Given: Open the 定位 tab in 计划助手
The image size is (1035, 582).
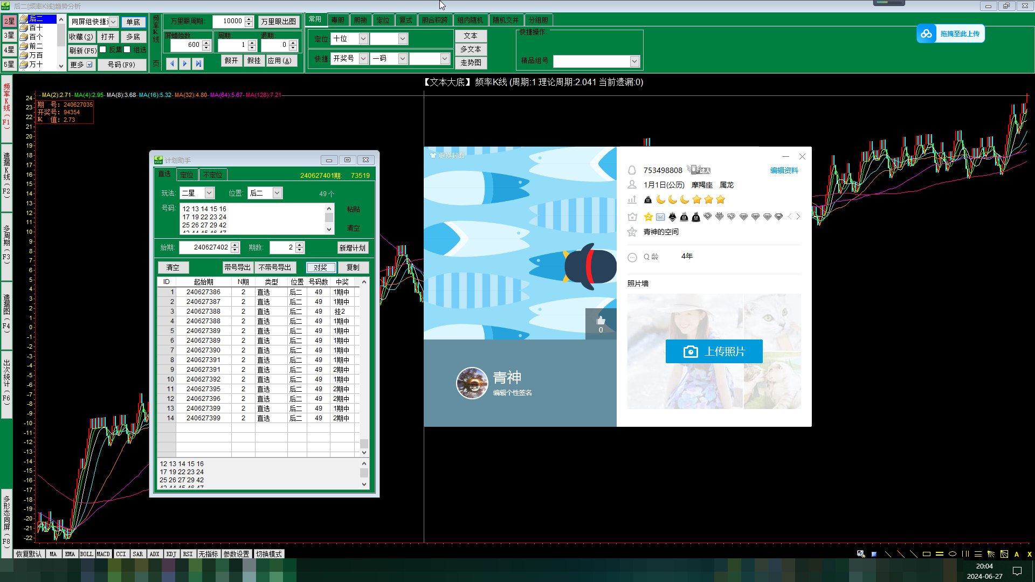Looking at the screenshot, I should pos(187,175).
